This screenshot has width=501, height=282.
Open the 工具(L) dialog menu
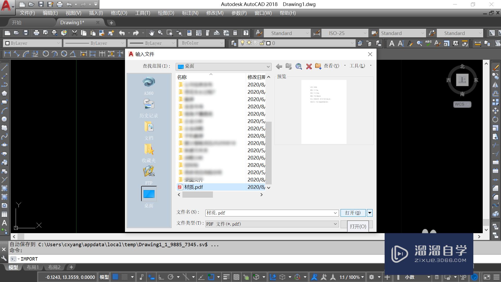tap(357, 66)
